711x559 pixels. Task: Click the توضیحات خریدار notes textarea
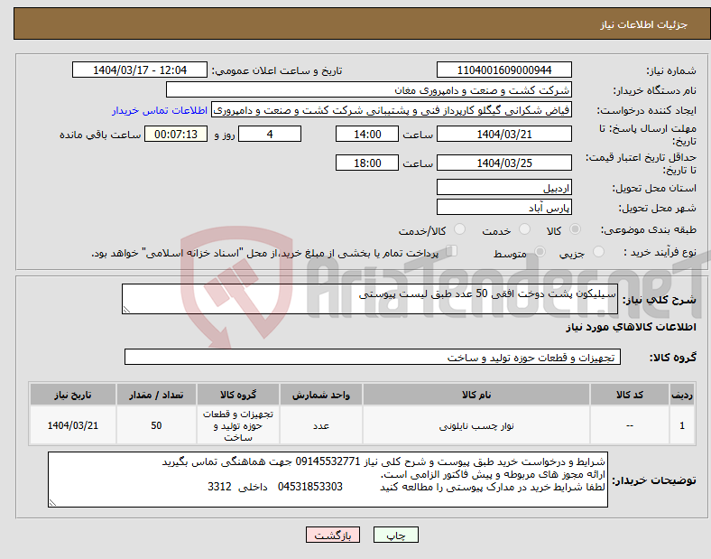coord(328,480)
